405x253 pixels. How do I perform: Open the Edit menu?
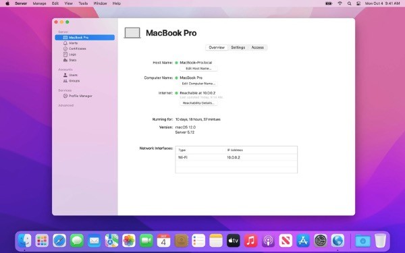[x=55, y=3]
